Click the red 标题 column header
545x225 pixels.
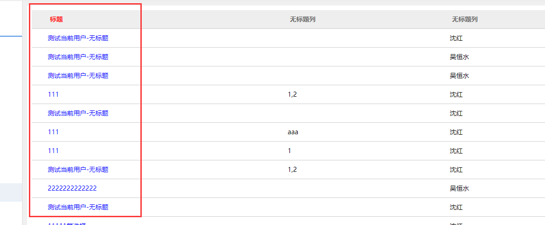(56, 19)
